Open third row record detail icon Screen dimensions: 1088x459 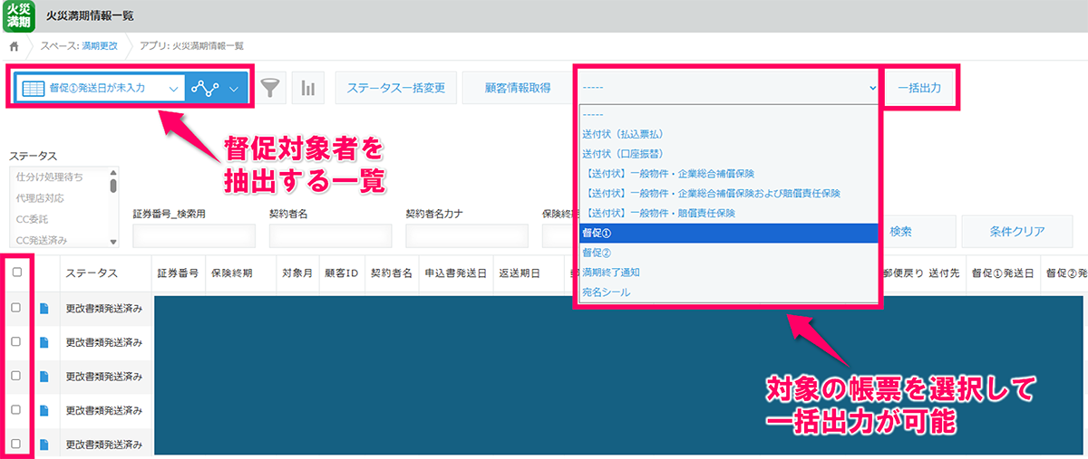pyautogui.click(x=44, y=376)
